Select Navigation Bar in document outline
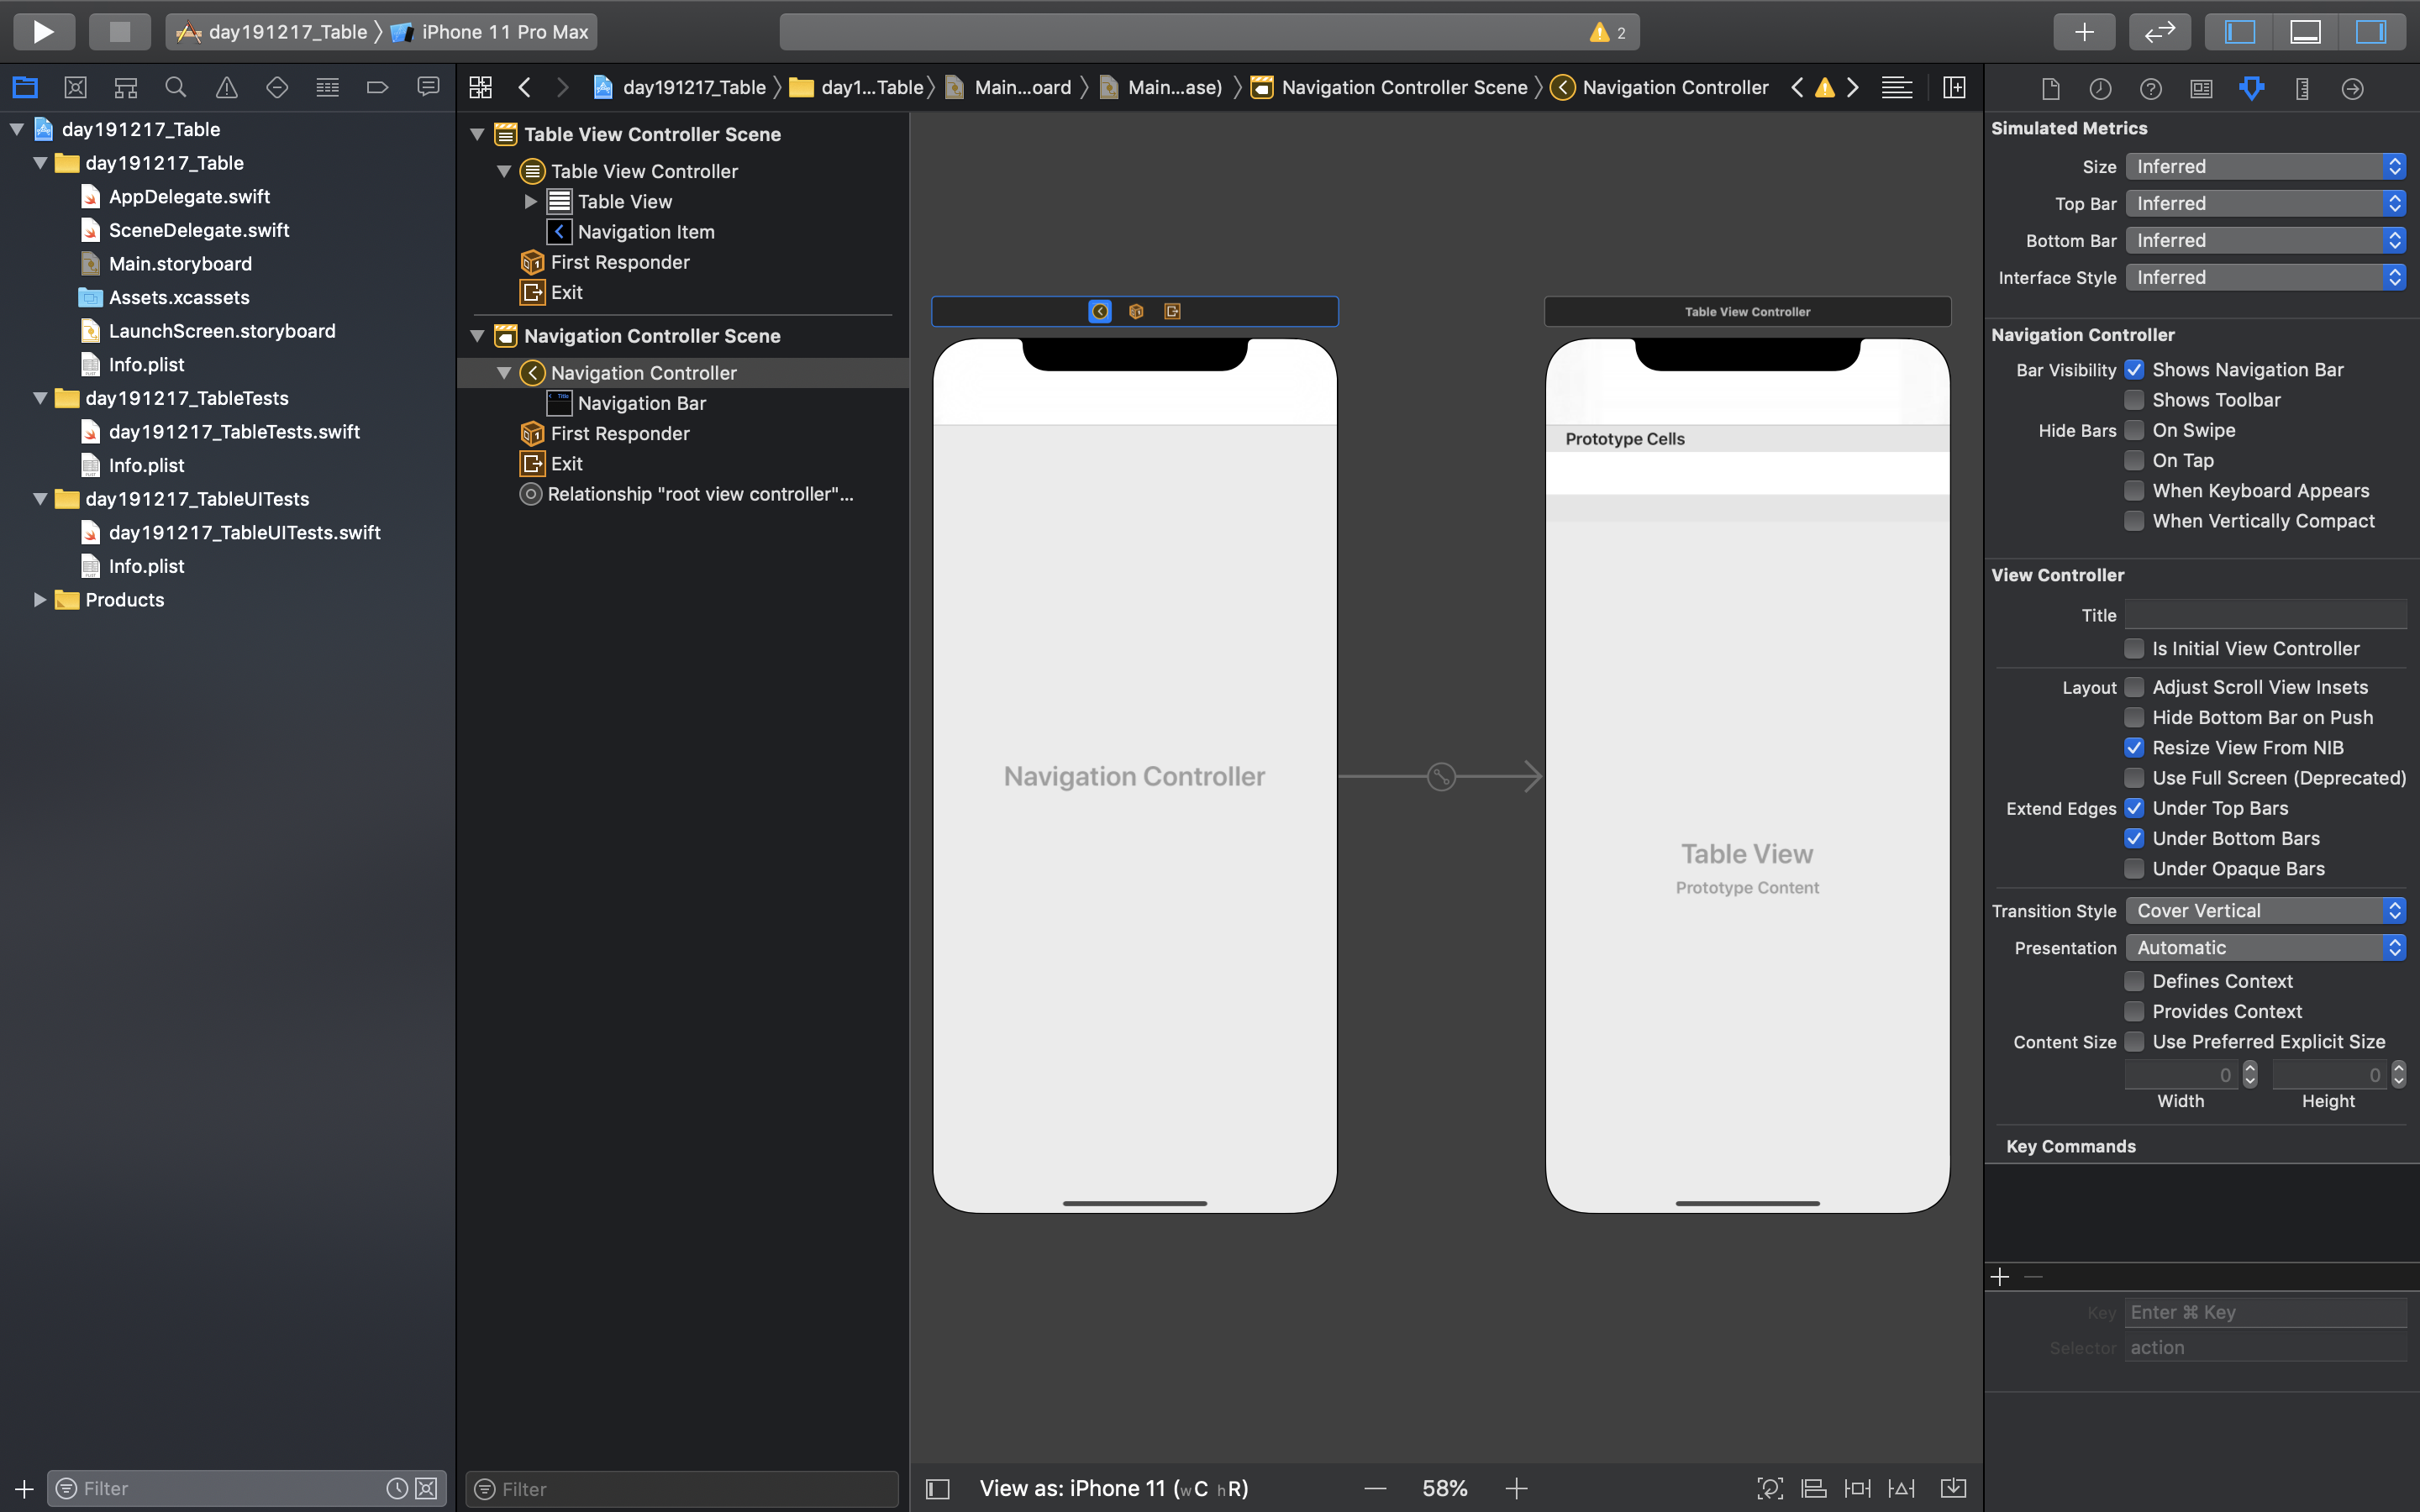This screenshot has height=1512, width=2420. point(641,403)
